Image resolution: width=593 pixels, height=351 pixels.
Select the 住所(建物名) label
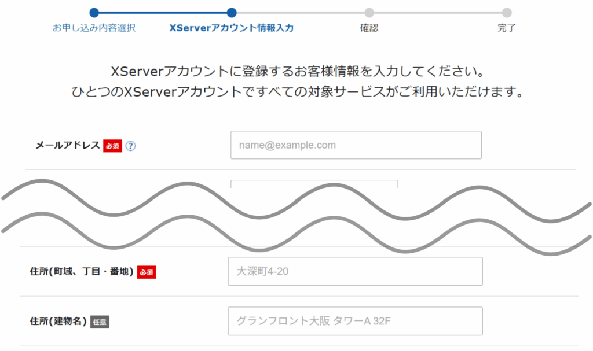(x=58, y=321)
